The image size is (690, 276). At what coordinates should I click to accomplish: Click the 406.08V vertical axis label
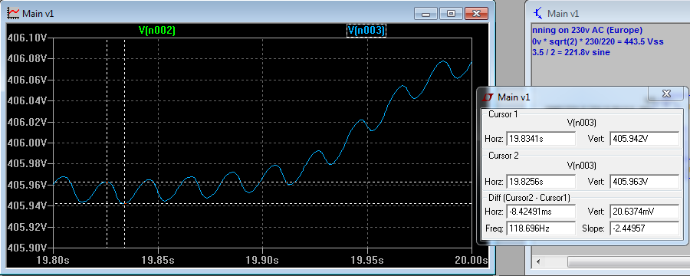pyautogui.click(x=28, y=59)
